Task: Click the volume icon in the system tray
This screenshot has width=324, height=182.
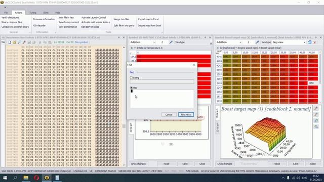Action: pyautogui.click(x=298, y=177)
